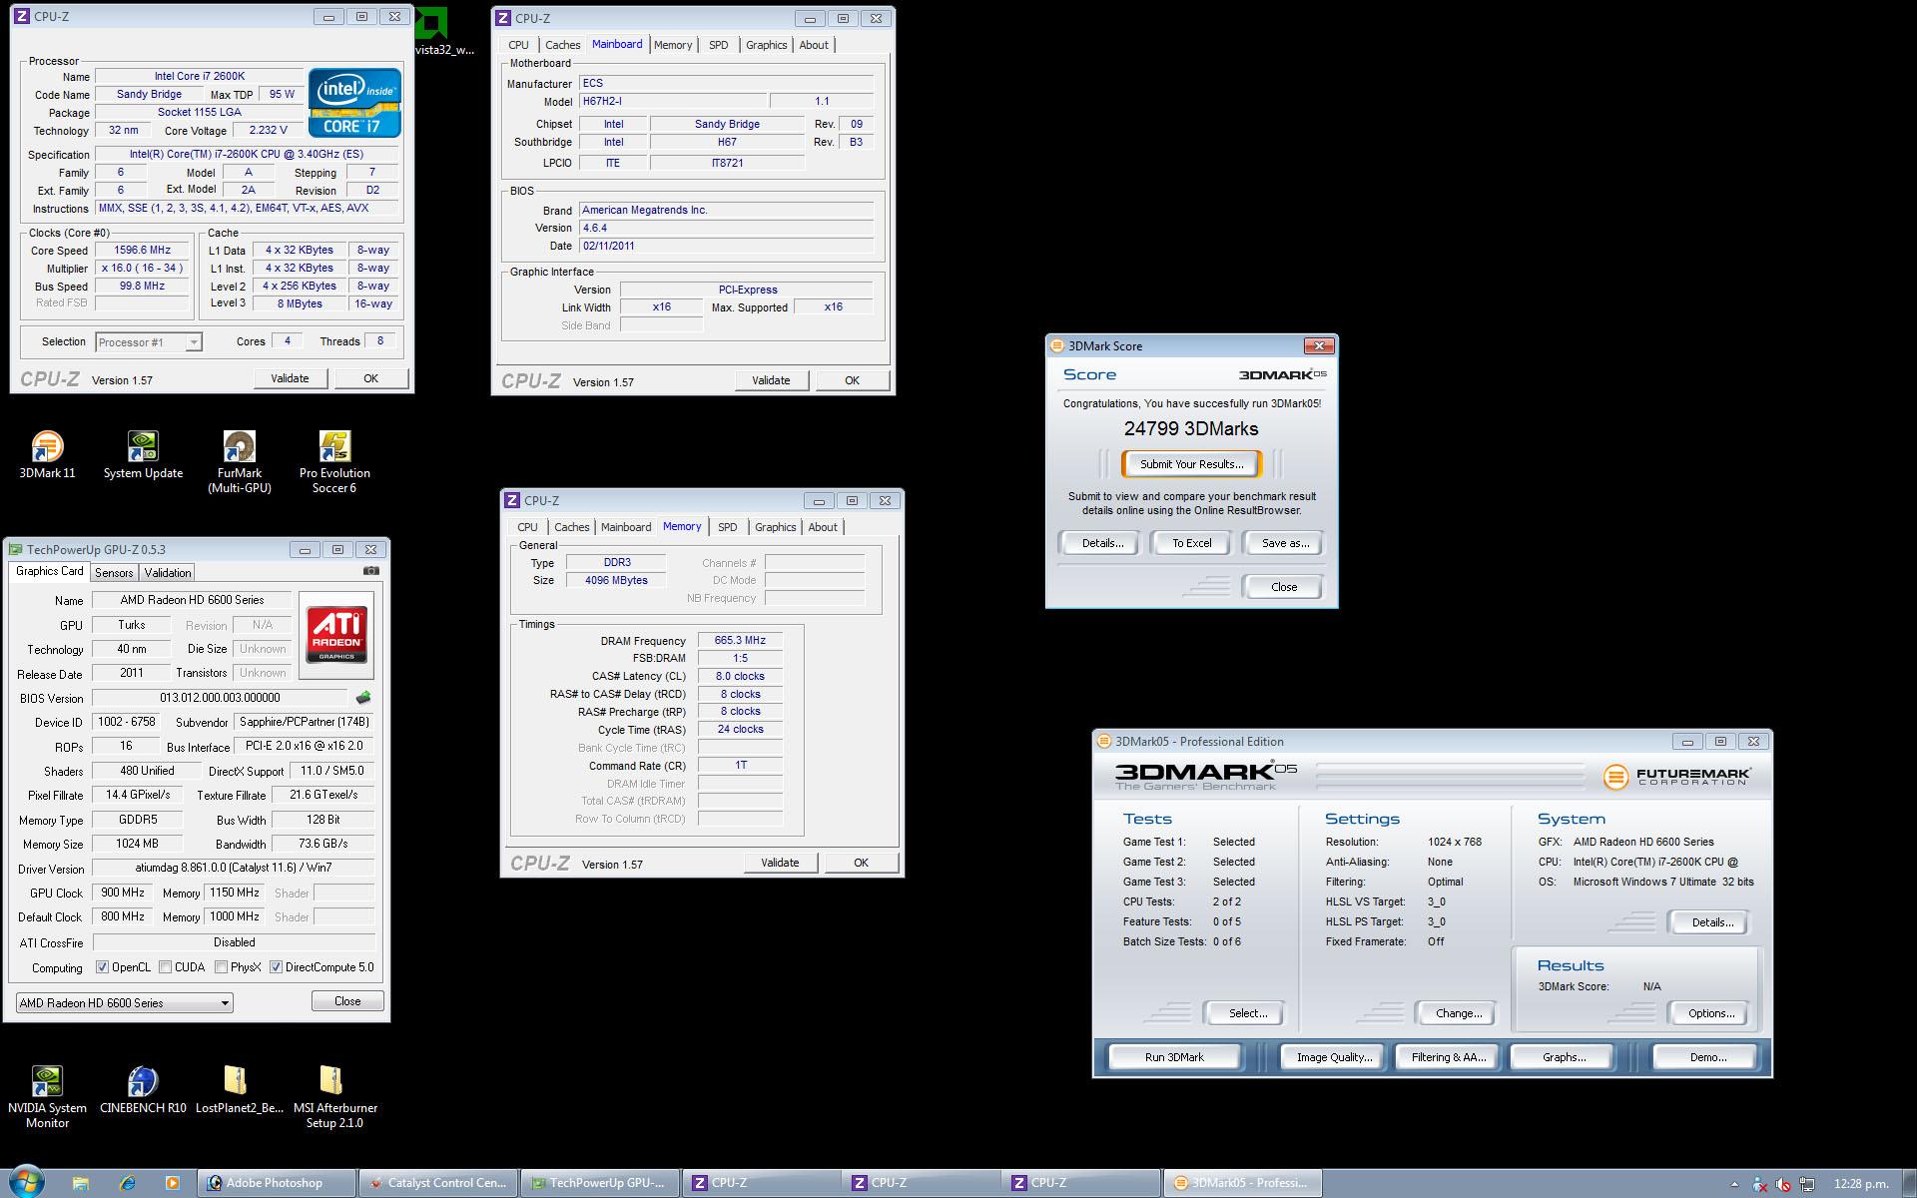This screenshot has width=1917, height=1198.
Task: Toggle the OpenCL checkbox in GPU-Z
Action: (x=102, y=967)
